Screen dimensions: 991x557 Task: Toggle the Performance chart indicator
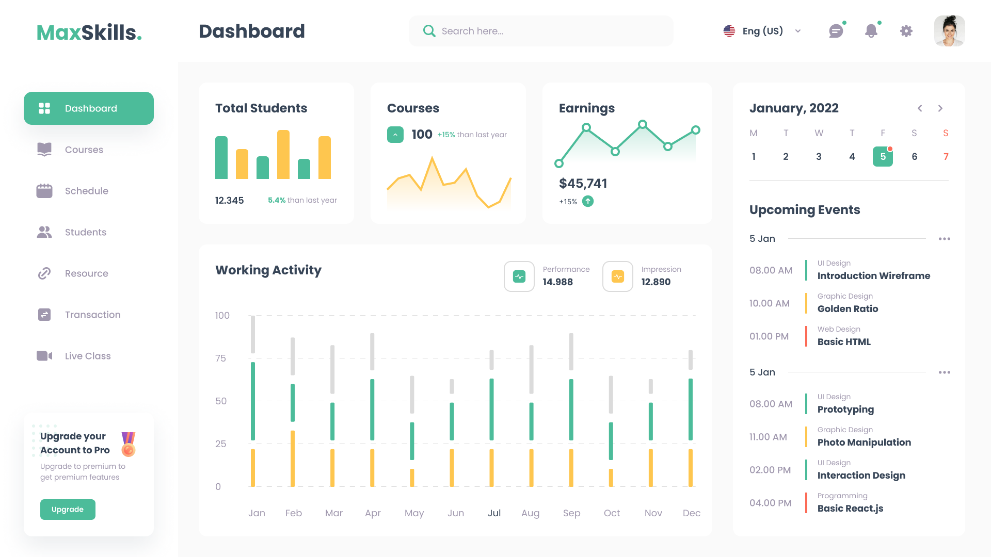(x=519, y=276)
